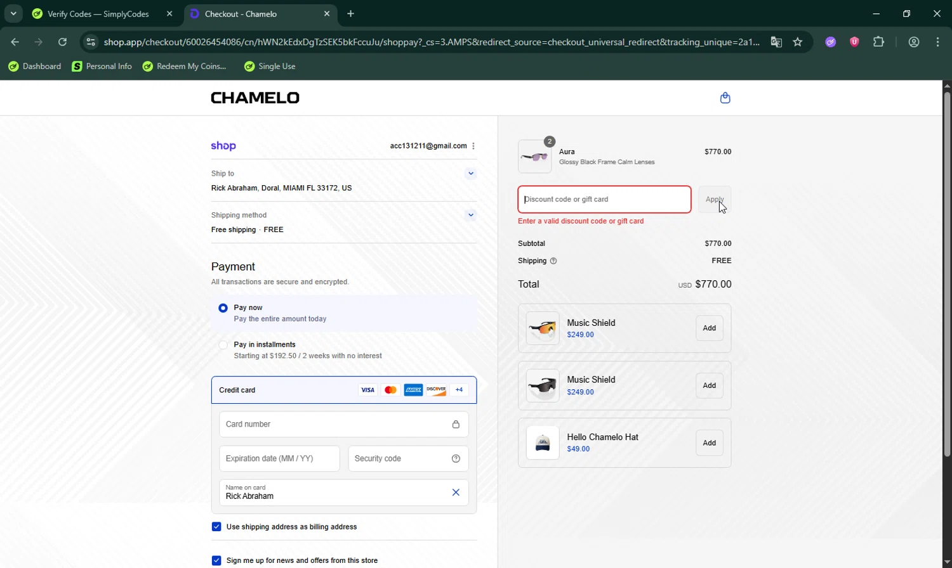
Task: Open the Dashboard bookmark
Action: click(x=35, y=66)
